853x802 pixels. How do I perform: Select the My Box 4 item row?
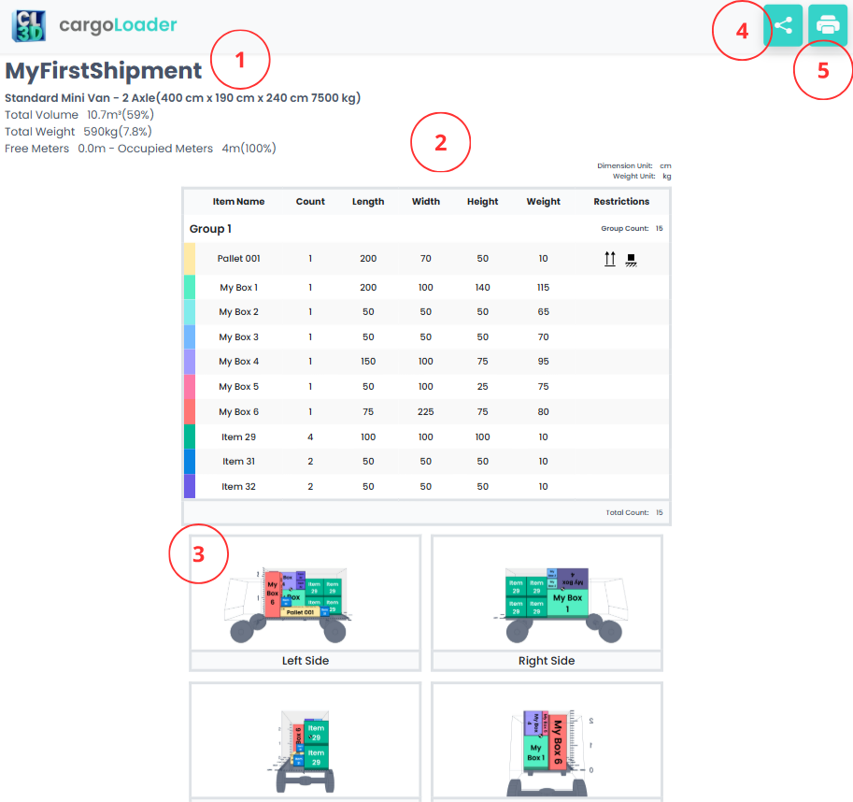(x=239, y=362)
